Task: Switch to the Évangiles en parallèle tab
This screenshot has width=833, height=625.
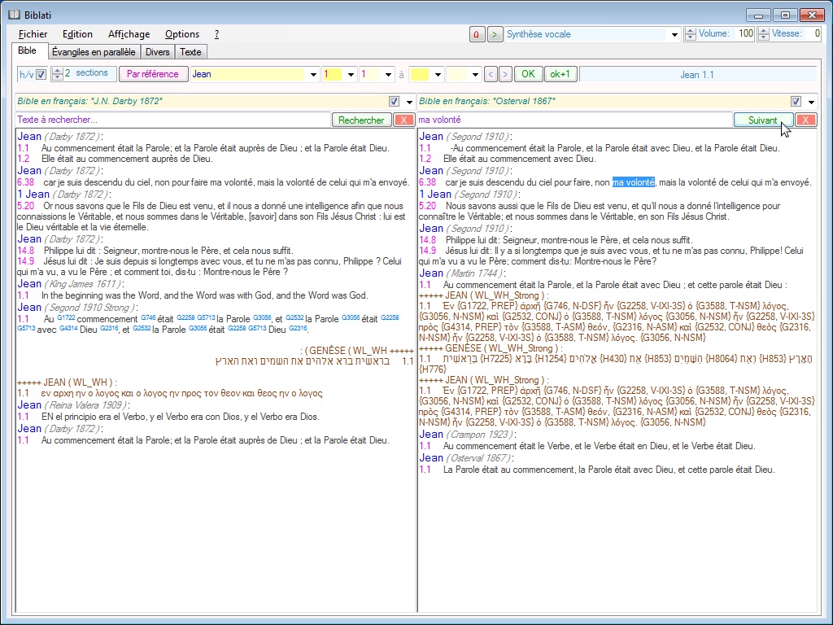Action: point(93,52)
